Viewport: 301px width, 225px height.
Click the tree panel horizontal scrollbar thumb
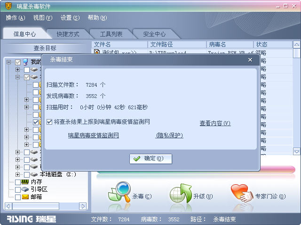point(36,206)
